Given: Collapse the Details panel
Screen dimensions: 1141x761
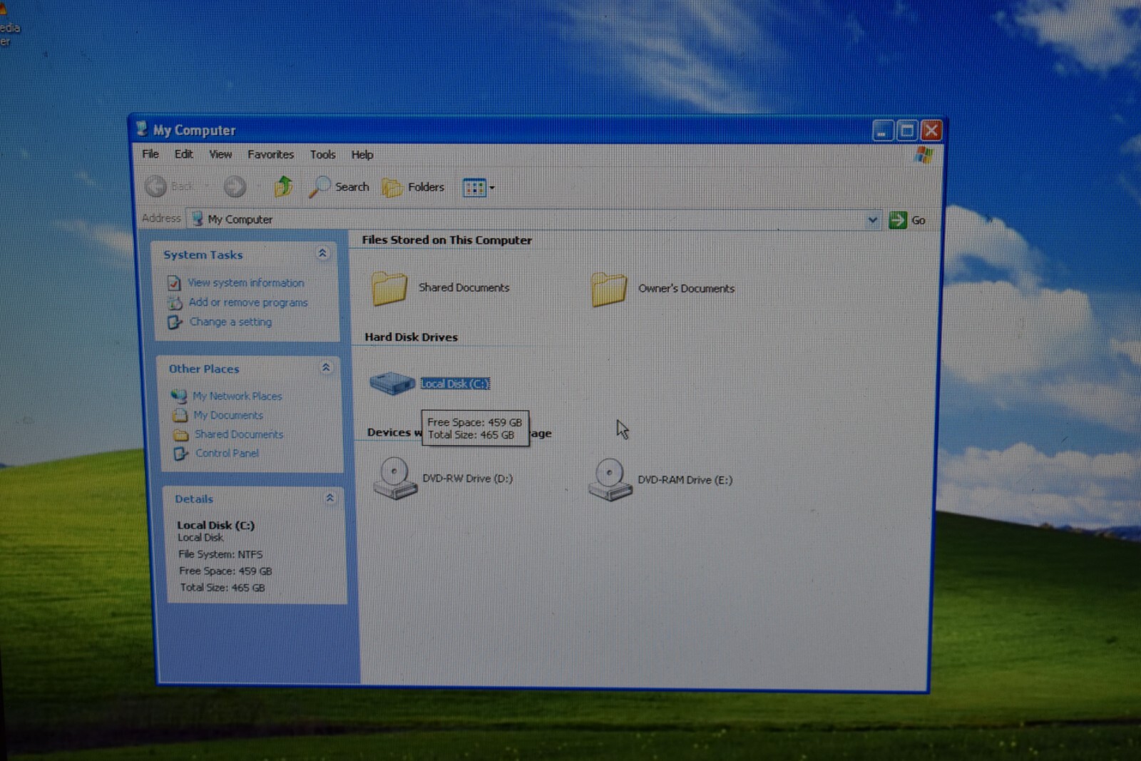Looking at the screenshot, I should click(329, 498).
